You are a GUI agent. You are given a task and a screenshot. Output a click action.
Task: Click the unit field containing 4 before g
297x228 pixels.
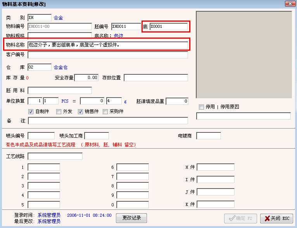pos(114,101)
